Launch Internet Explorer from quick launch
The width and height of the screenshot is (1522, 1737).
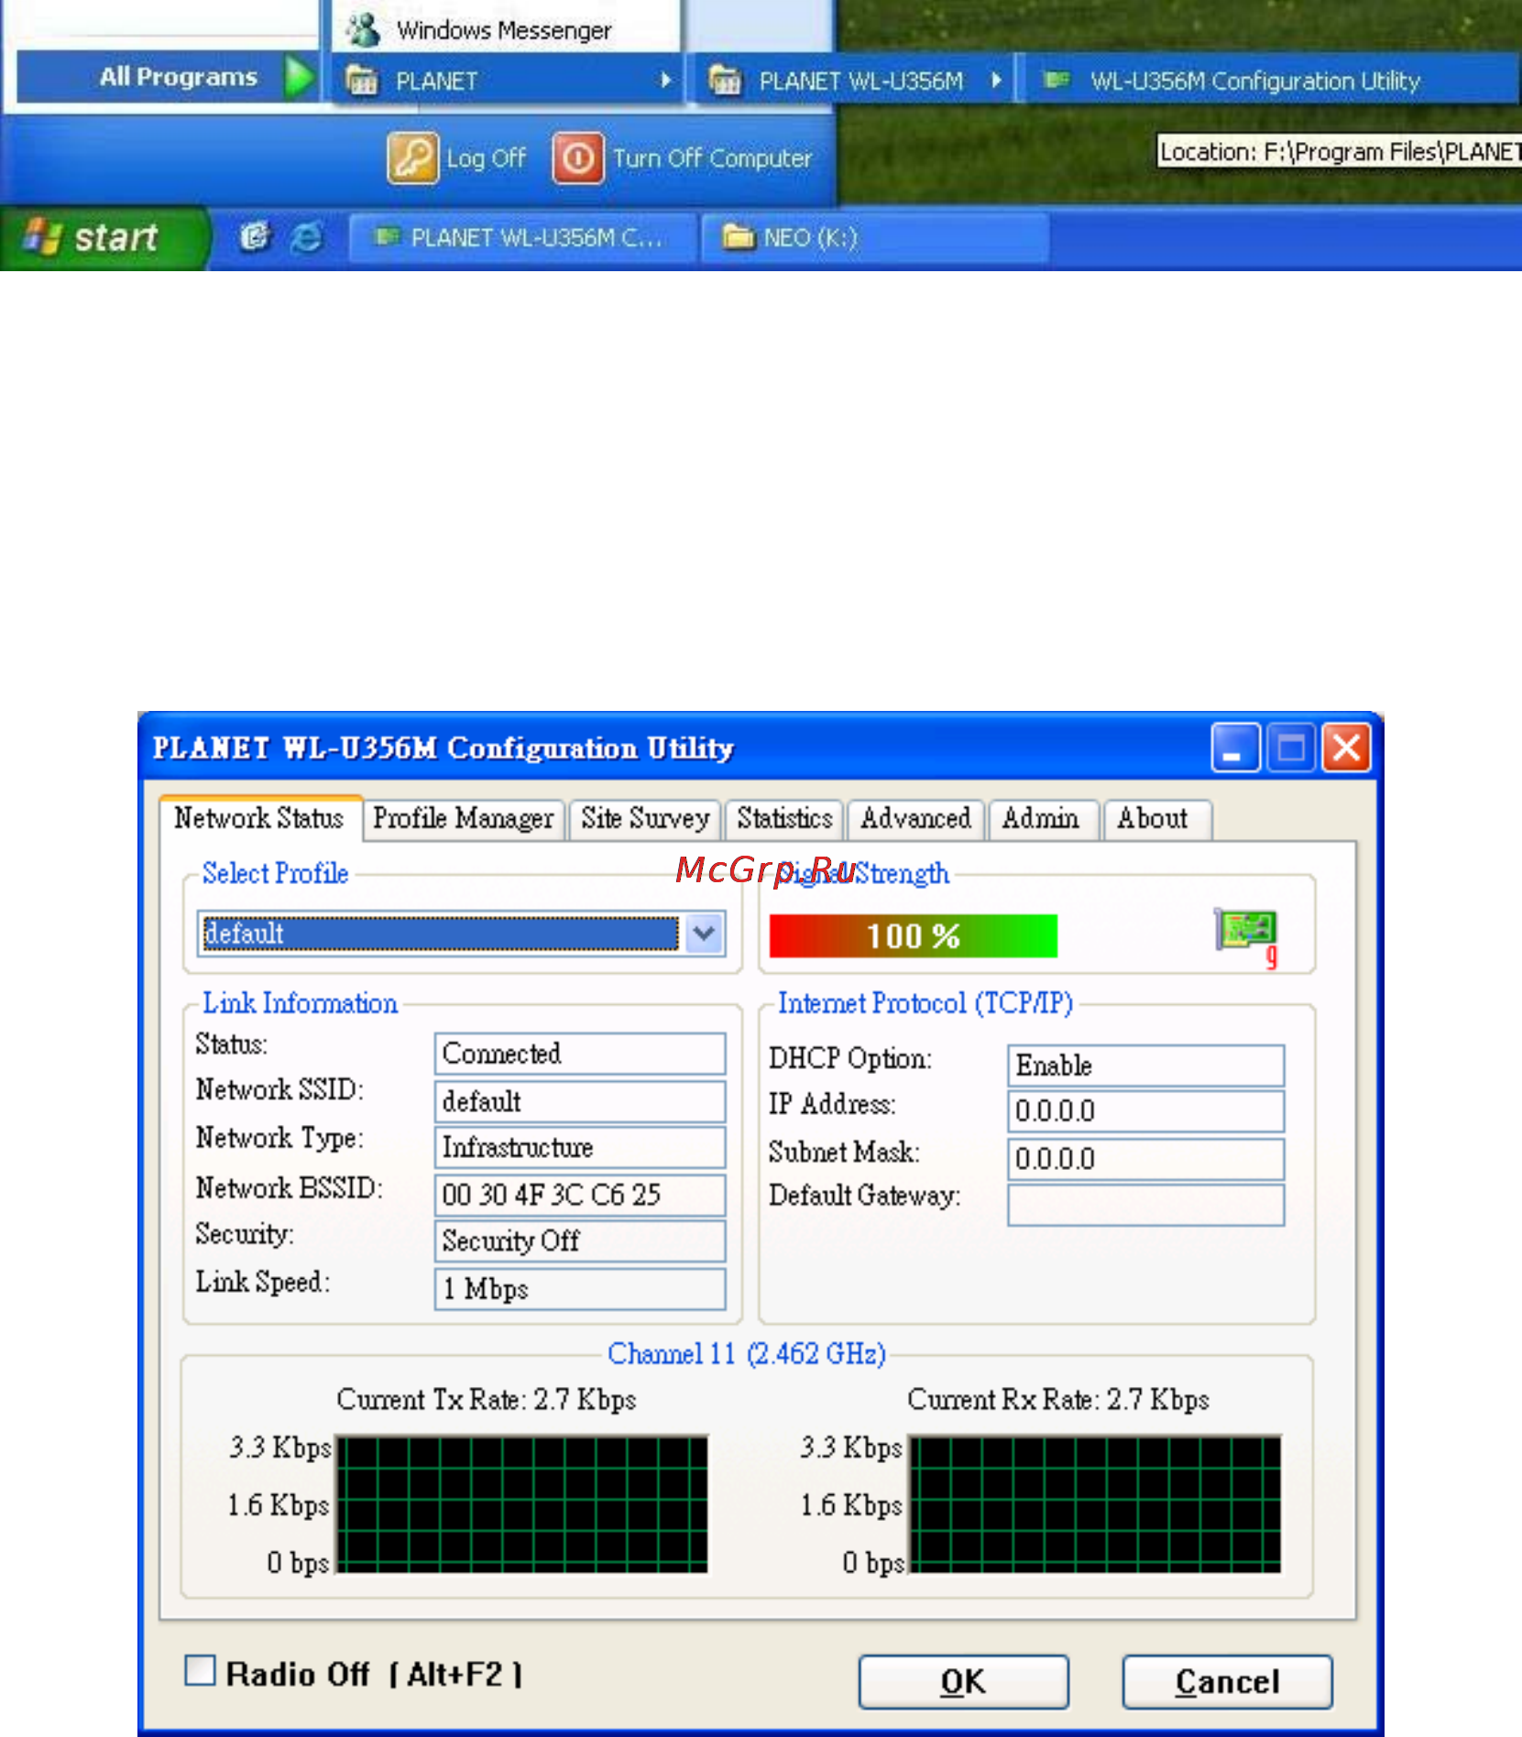coord(306,237)
